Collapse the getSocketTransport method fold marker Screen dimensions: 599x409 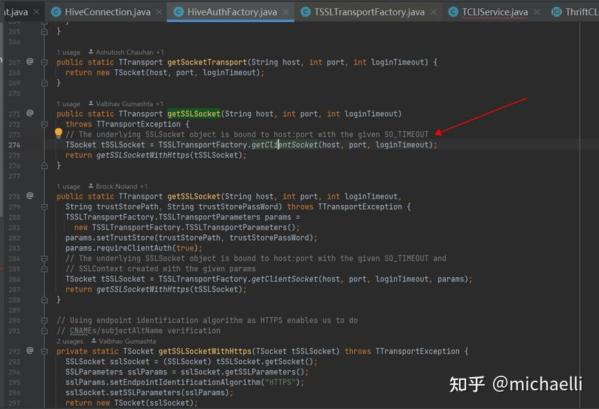point(44,62)
